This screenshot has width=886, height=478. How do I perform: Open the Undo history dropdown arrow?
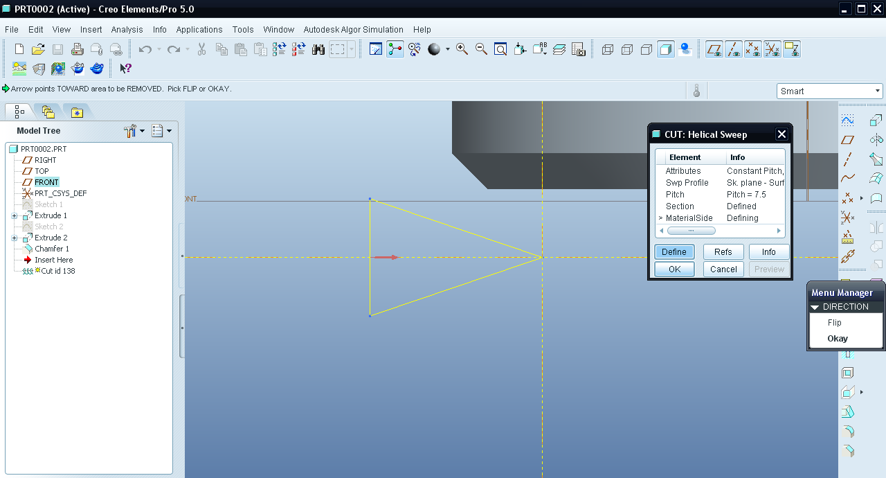click(159, 49)
